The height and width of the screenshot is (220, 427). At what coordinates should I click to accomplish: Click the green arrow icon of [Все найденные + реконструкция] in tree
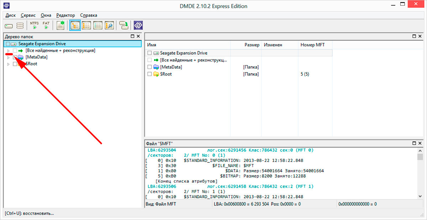(21, 51)
